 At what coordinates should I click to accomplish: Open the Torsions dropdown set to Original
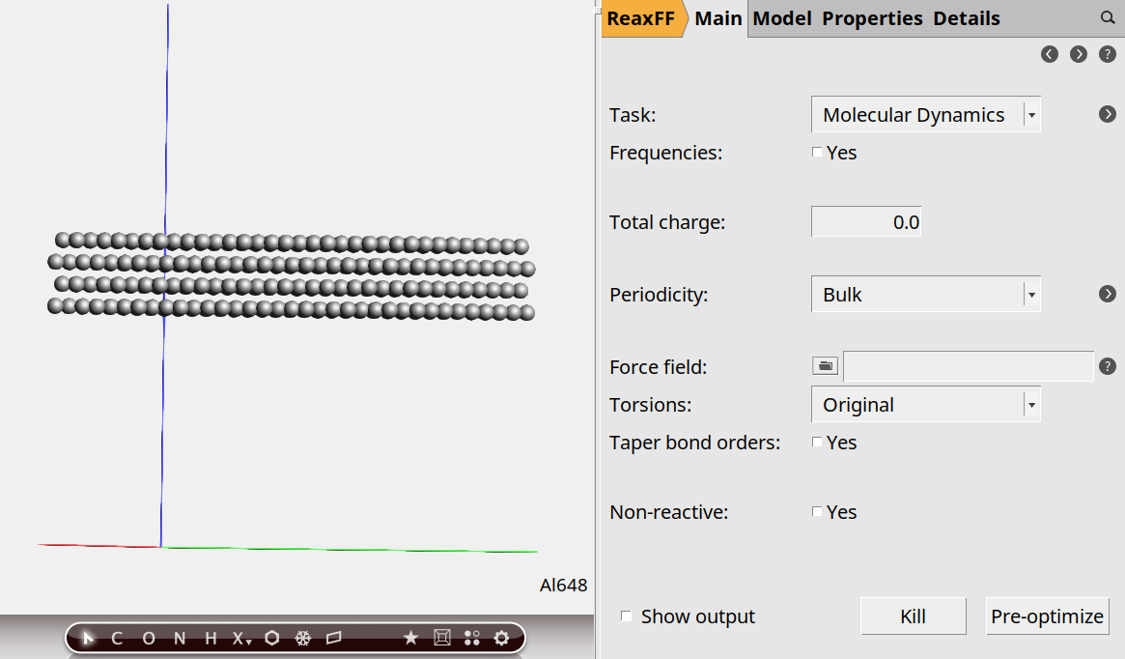point(925,405)
